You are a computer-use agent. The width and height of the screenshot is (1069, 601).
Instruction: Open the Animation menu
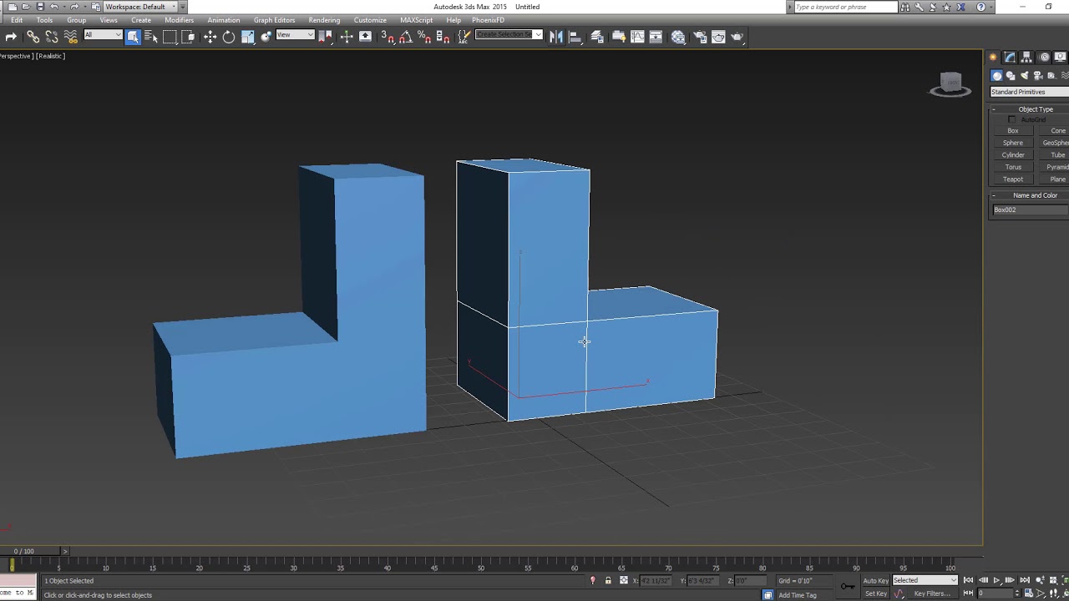coord(223,20)
